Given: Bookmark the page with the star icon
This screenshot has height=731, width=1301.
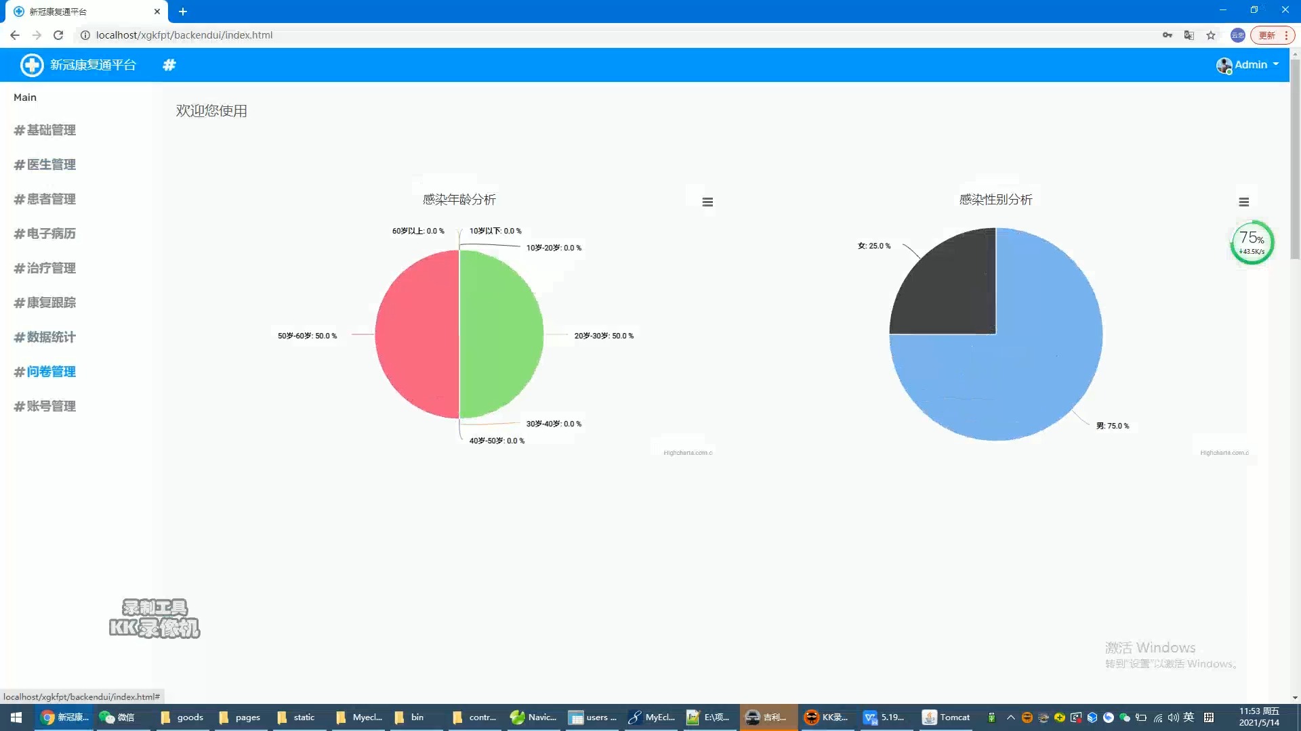Looking at the screenshot, I should [x=1211, y=35].
